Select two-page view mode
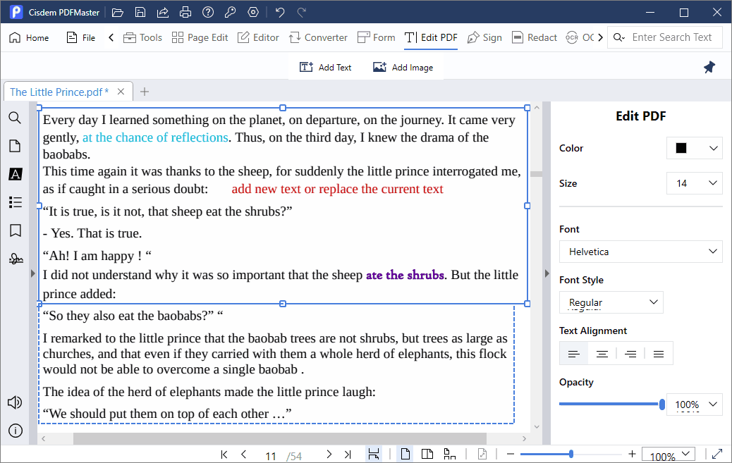This screenshot has height=463, width=732. tap(427, 454)
